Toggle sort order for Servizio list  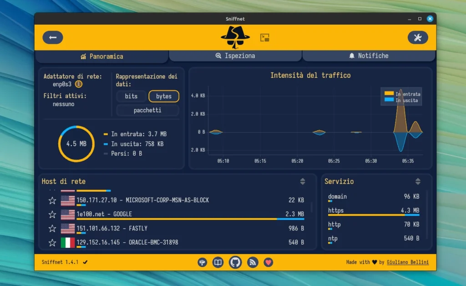point(418,181)
